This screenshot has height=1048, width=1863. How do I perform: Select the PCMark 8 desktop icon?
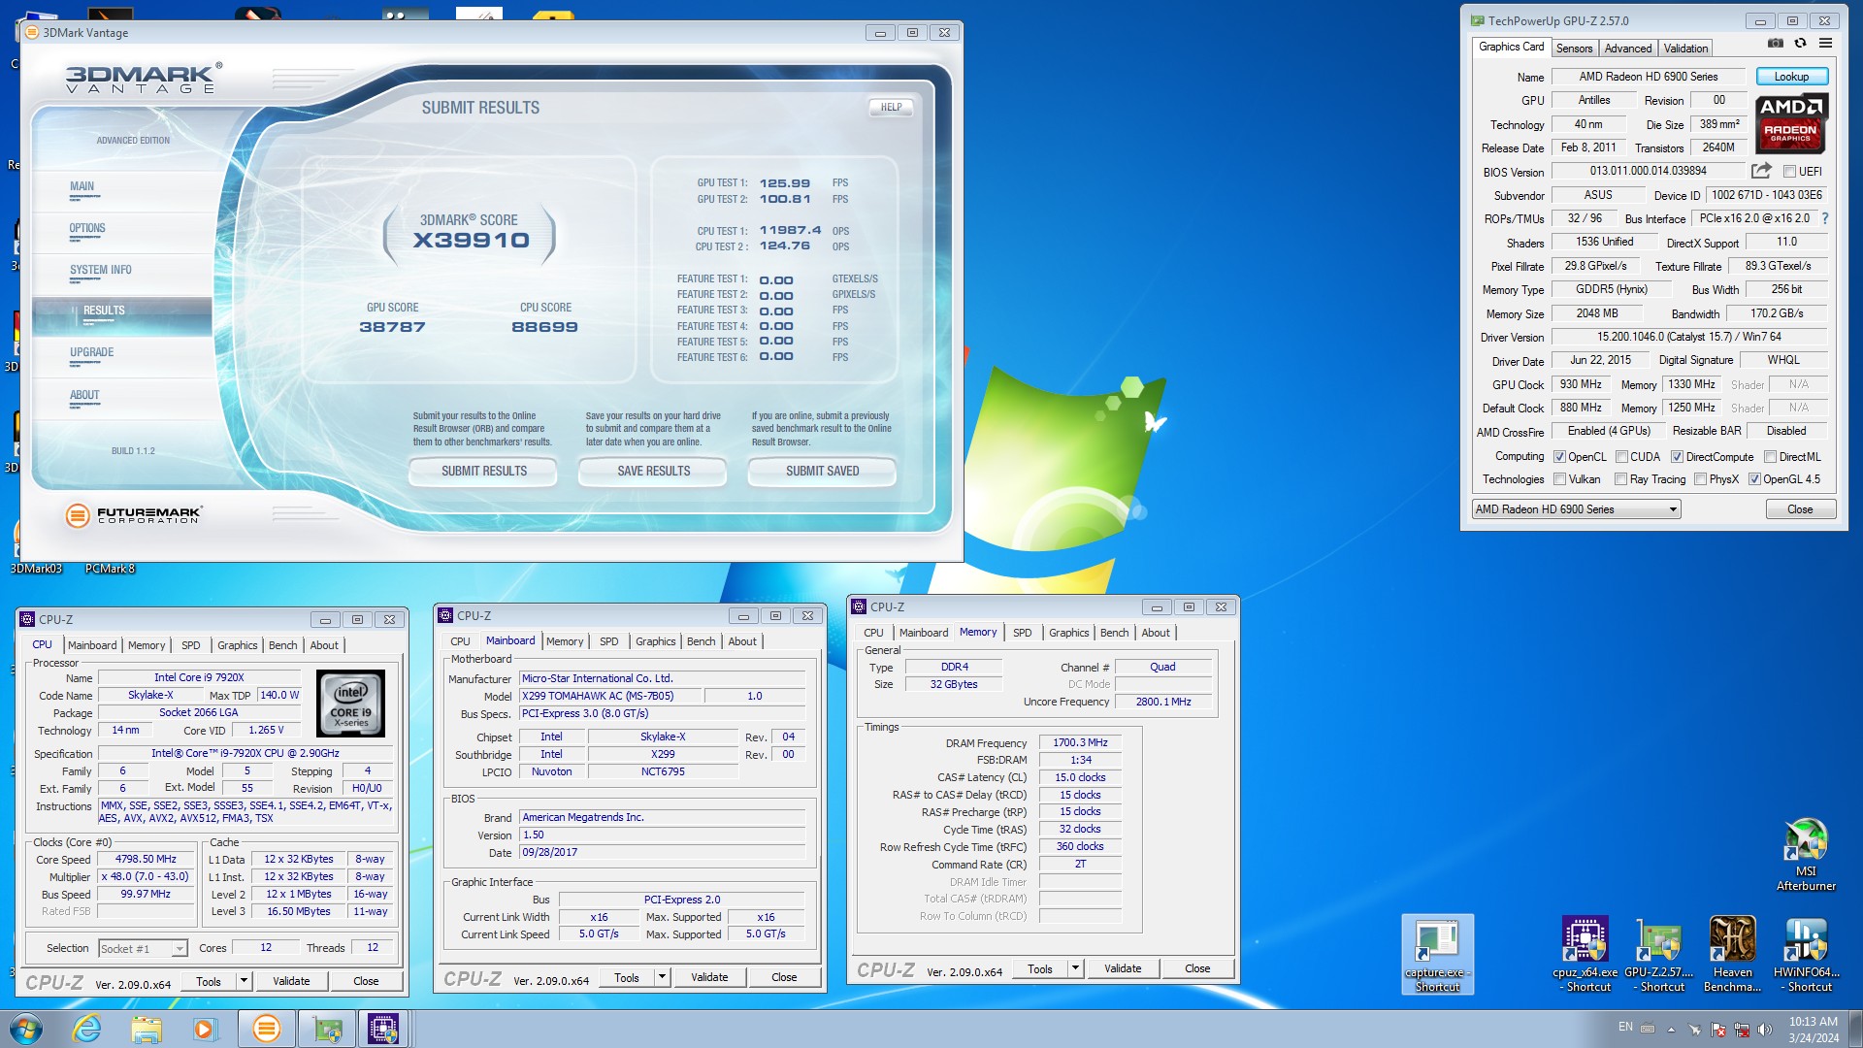110,569
